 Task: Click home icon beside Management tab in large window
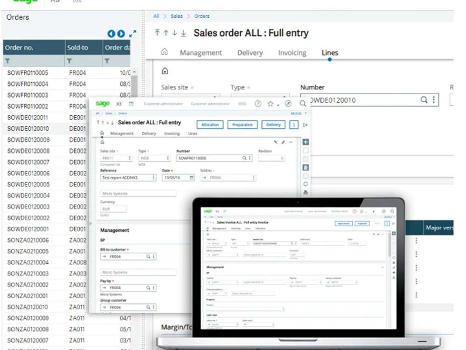coord(164,52)
